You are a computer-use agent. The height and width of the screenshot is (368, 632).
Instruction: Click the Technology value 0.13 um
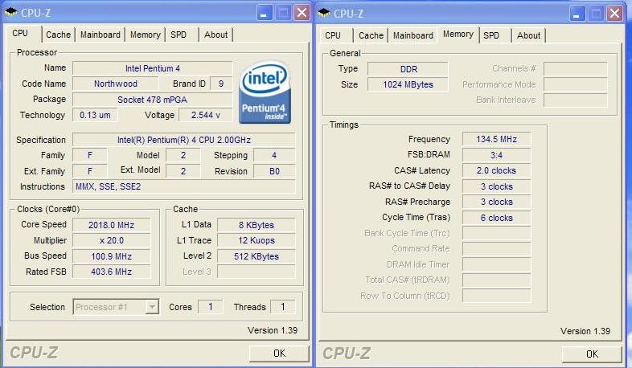point(95,115)
